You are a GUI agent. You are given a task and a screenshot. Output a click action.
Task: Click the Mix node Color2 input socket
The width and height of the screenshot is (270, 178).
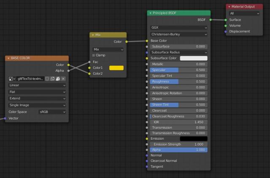point(89,74)
